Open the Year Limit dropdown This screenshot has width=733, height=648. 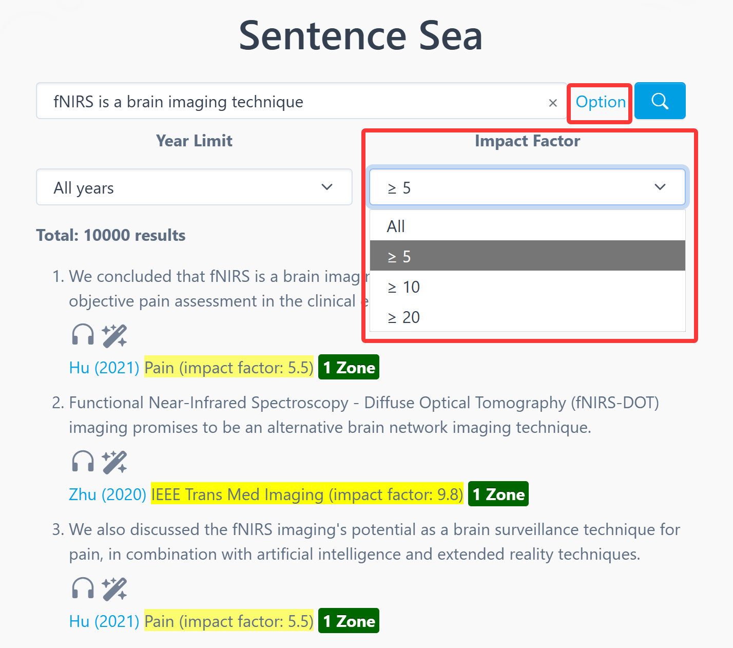point(194,187)
